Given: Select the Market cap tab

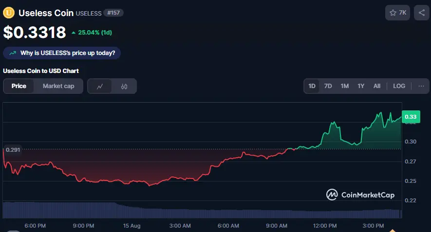Looking at the screenshot, I should (x=58, y=86).
